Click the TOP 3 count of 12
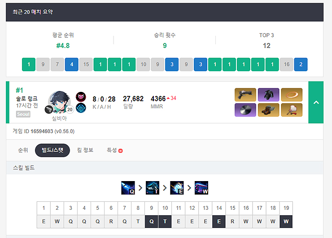332x238 pixels. (266, 46)
